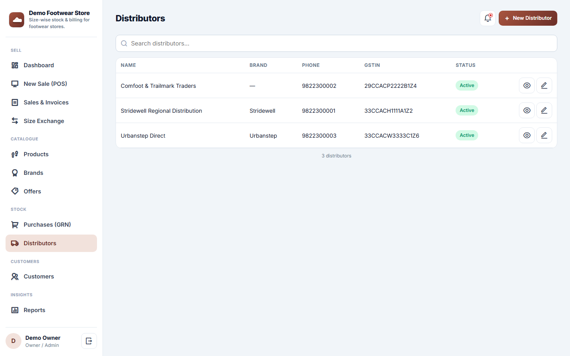Click GSTIN 33CCACH1111A1Z2
The width and height of the screenshot is (570, 356).
389,111
